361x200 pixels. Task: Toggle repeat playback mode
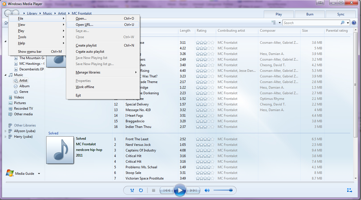(x=141, y=190)
